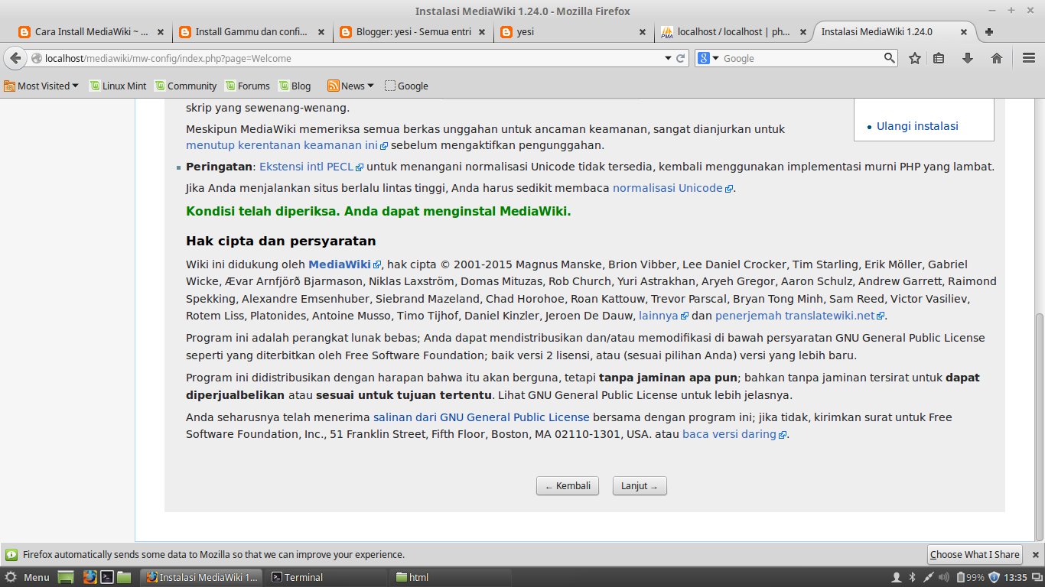
Task: Follow the 'Ulangi instalasi' link
Action: pos(917,126)
